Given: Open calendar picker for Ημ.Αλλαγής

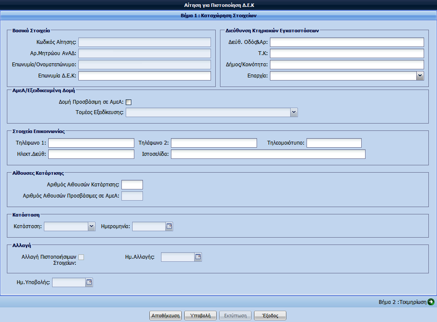Looking at the screenshot, I should pyautogui.click(x=198, y=257).
